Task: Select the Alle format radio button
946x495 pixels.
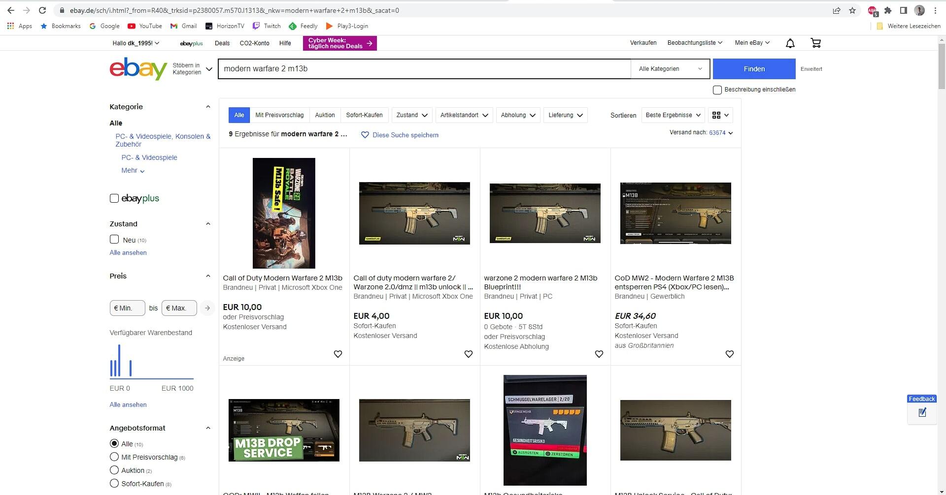Action: [x=114, y=443]
